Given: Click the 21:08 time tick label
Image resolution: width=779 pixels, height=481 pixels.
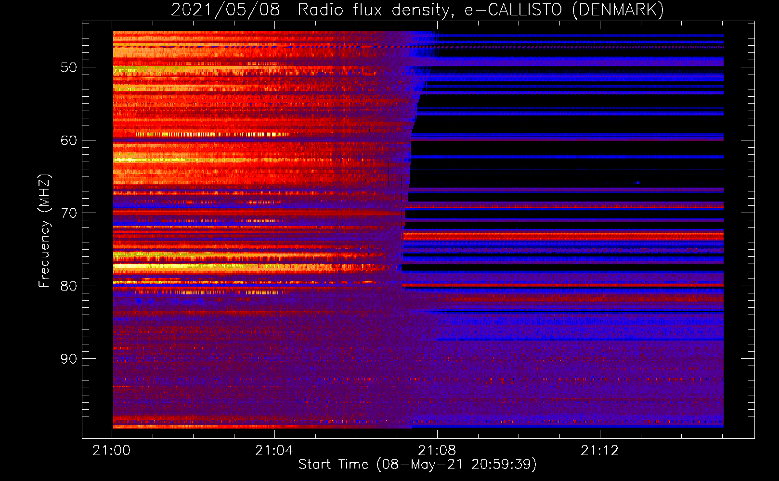Looking at the screenshot, I should point(437,451).
